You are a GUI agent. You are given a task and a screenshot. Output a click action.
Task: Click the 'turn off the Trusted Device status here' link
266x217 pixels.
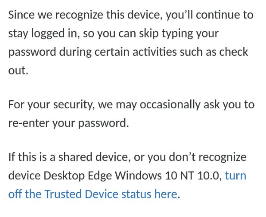click(x=93, y=194)
